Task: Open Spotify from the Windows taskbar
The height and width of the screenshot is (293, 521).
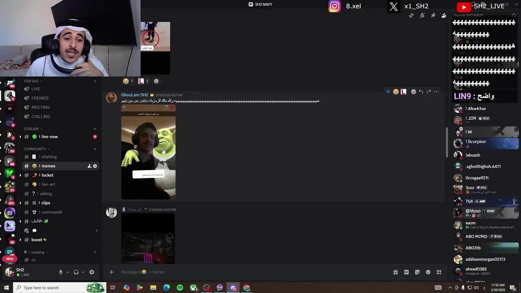Action: point(180,288)
